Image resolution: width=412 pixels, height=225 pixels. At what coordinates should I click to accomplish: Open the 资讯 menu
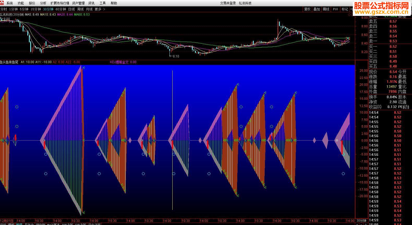[91, 3]
